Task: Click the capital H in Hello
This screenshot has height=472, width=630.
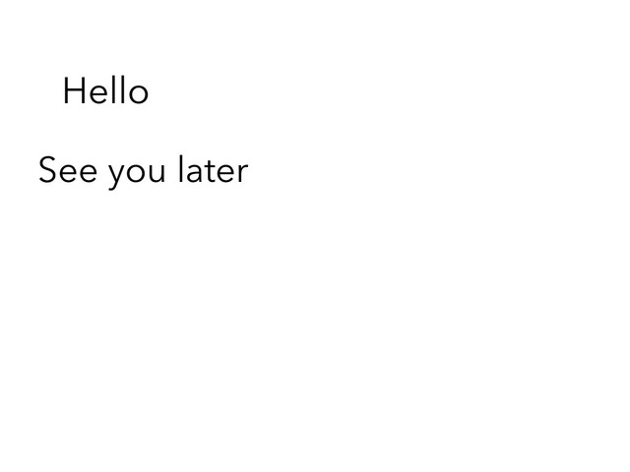Action: tap(74, 90)
